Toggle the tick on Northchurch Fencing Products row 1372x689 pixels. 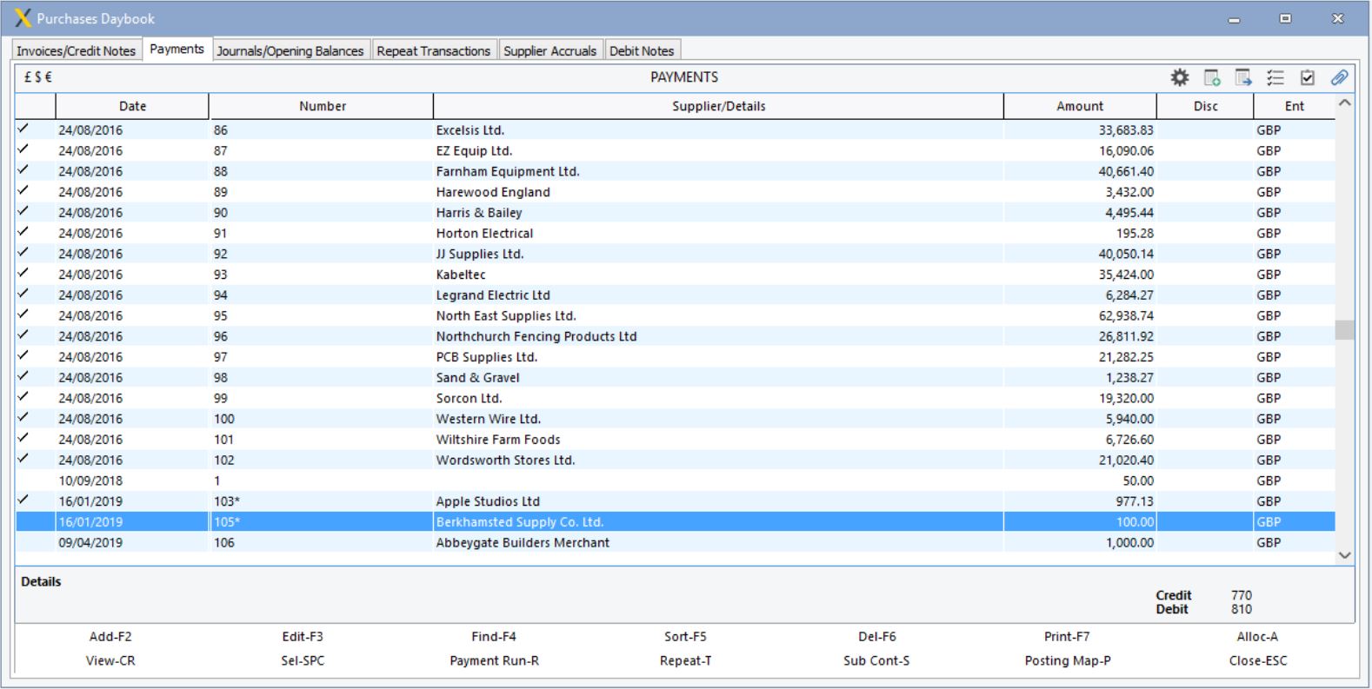point(23,335)
